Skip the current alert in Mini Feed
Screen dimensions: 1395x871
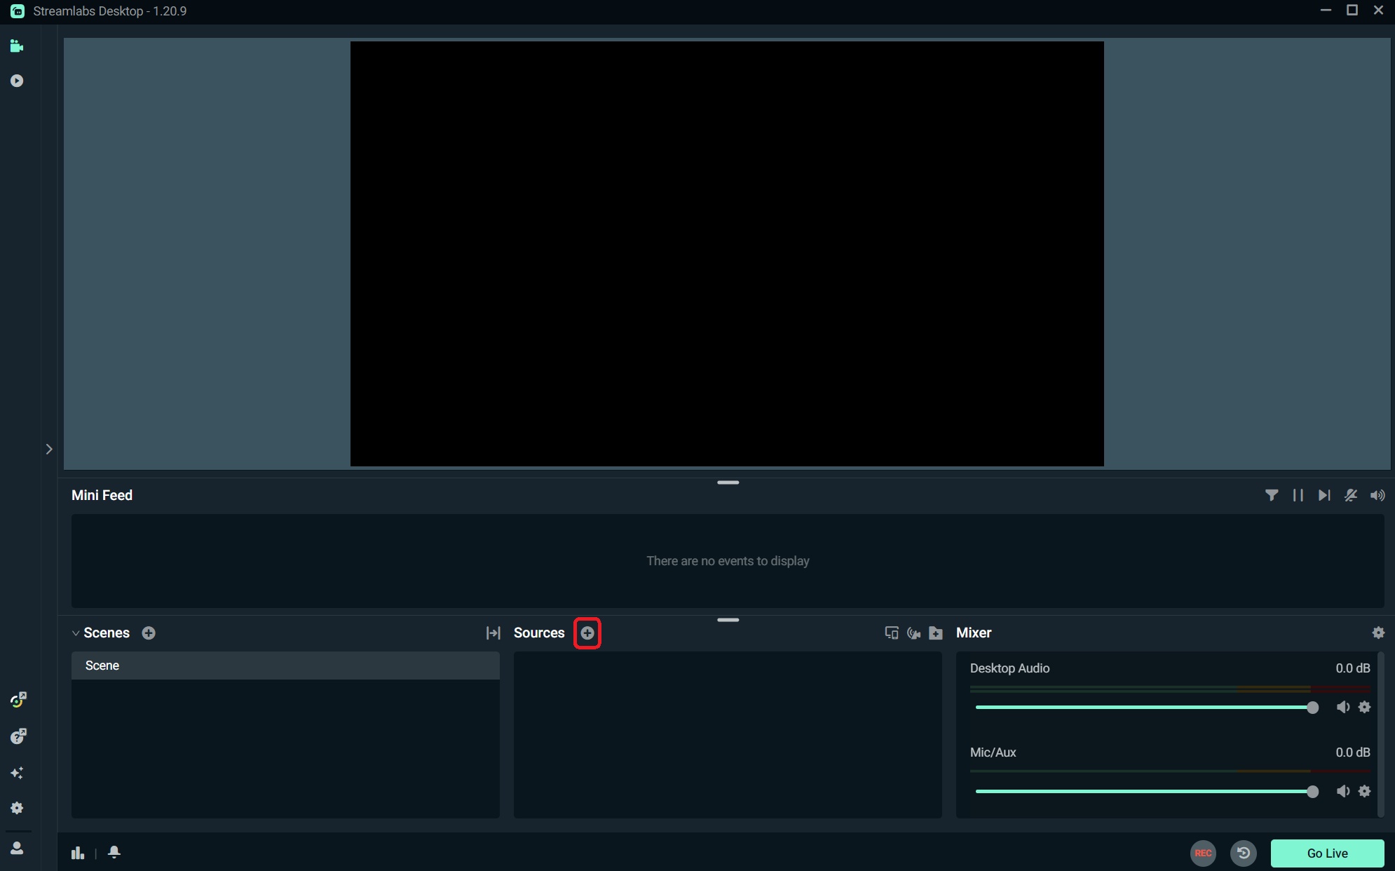tap(1323, 495)
